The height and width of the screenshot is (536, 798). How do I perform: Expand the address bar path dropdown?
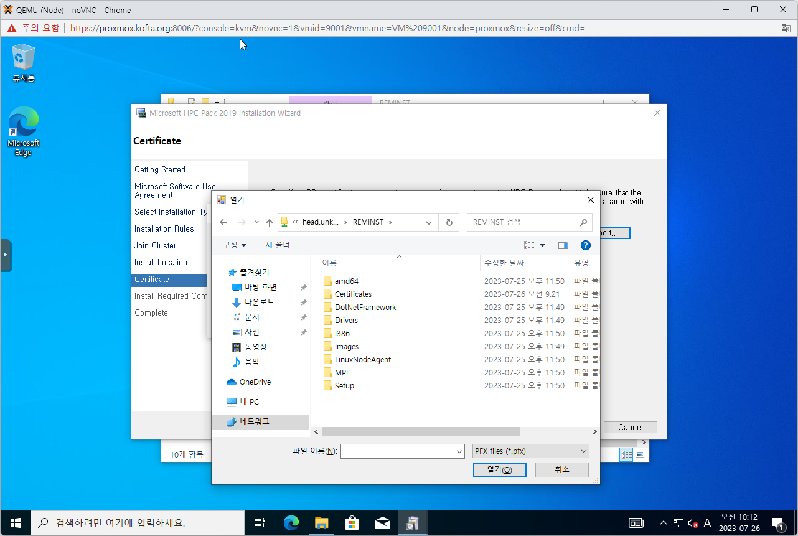tap(428, 222)
